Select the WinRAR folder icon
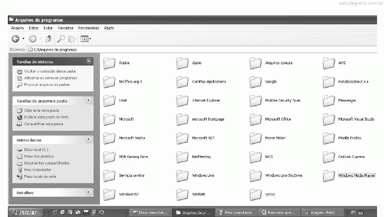The image size is (384, 217). (182, 194)
